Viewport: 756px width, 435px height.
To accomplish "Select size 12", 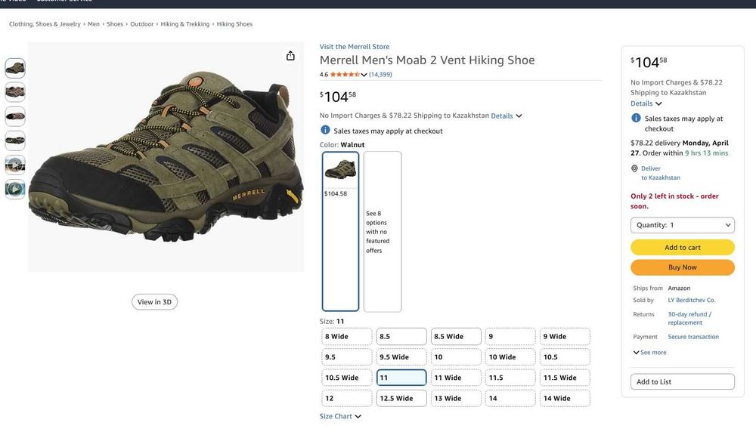I will (347, 399).
